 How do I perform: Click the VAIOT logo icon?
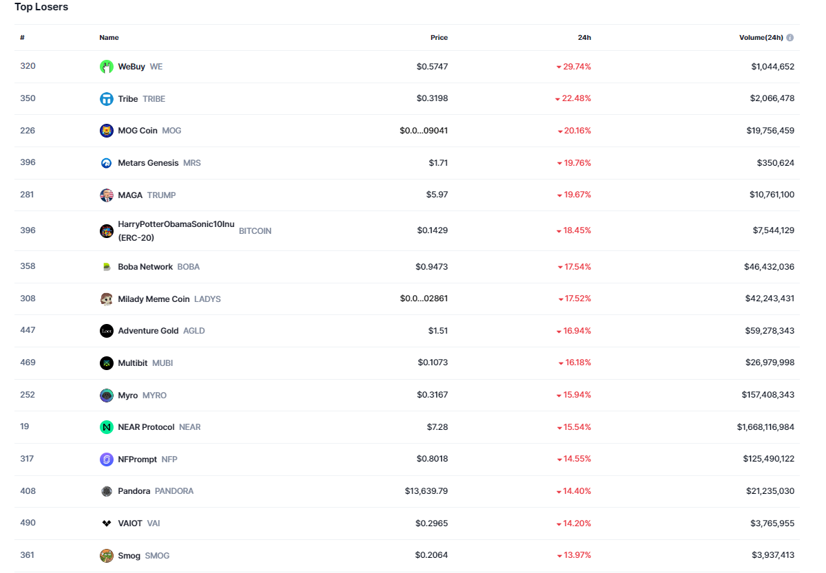(106, 523)
